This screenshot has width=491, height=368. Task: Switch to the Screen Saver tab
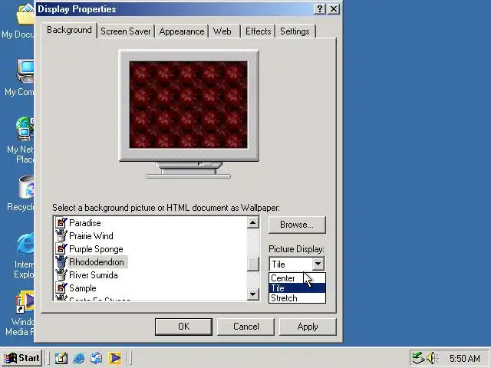pyautogui.click(x=126, y=31)
